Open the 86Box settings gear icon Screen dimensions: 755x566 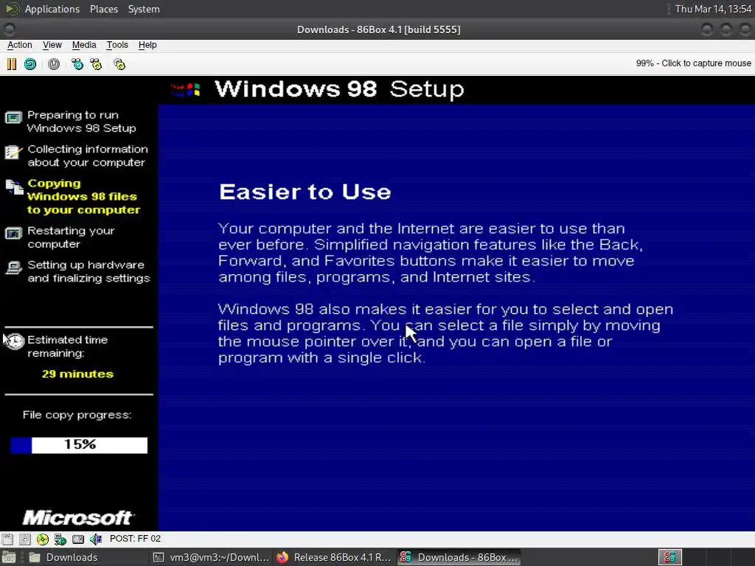(x=119, y=64)
